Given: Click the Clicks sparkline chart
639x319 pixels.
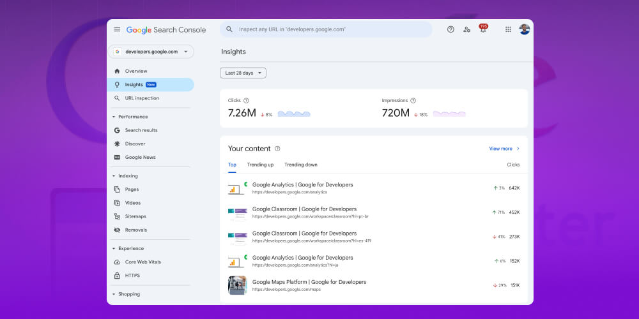Looking at the screenshot, I should tap(294, 114).
